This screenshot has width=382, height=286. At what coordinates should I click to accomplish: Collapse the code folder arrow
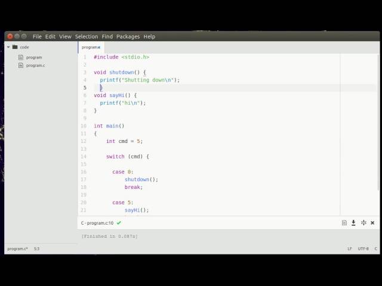click(8, 47)
